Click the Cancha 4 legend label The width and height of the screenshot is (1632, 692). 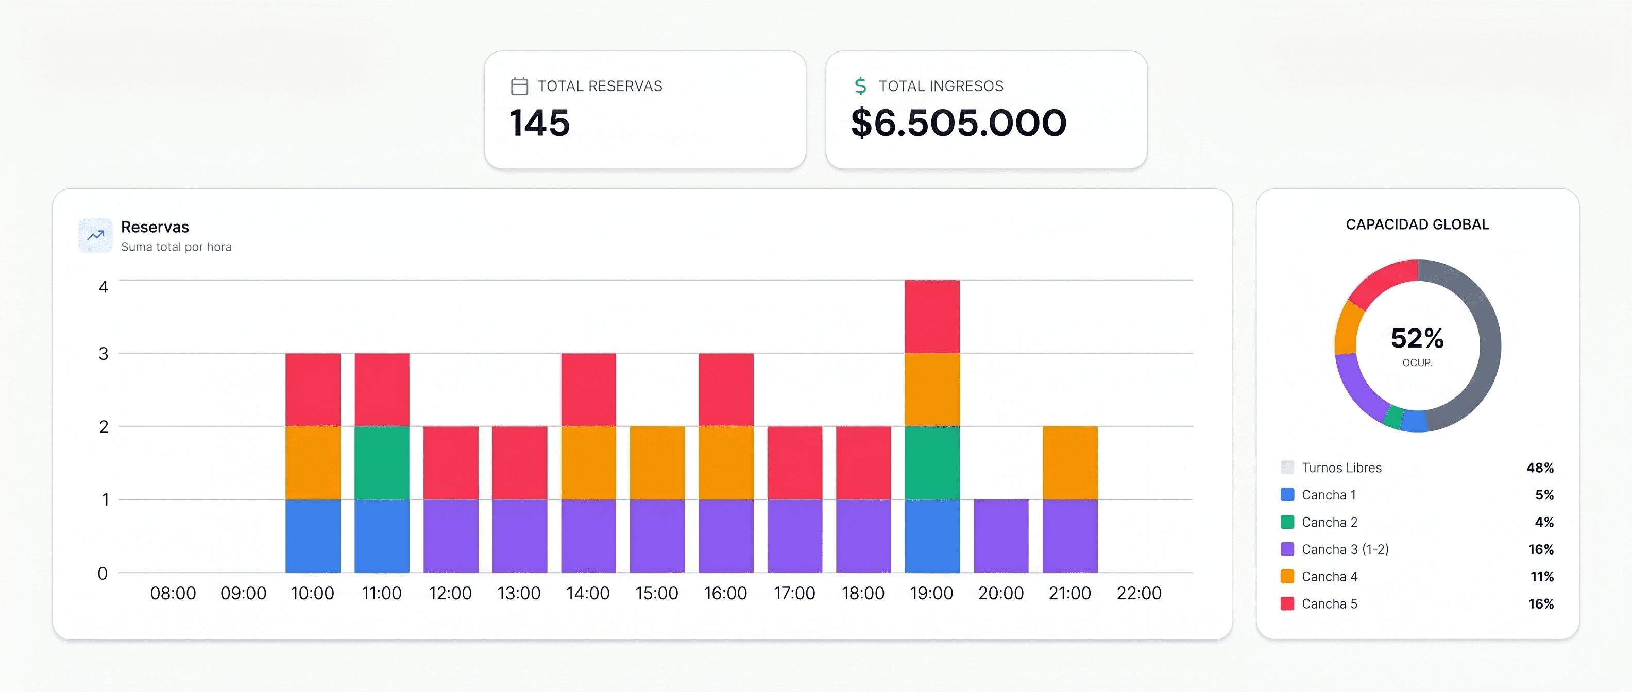1330,577
